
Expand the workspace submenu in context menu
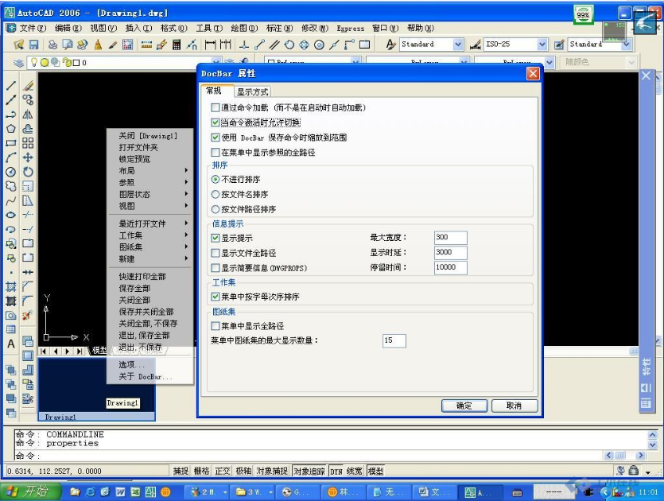tap(186, 235)
